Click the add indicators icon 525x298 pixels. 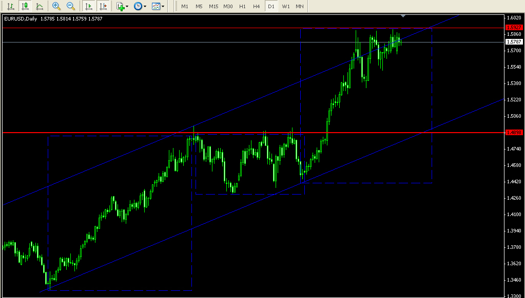click(120, 6)
